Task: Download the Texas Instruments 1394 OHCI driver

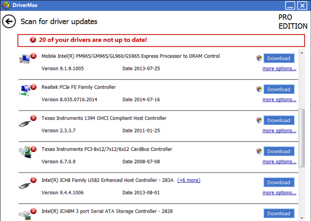Action: 279,121
